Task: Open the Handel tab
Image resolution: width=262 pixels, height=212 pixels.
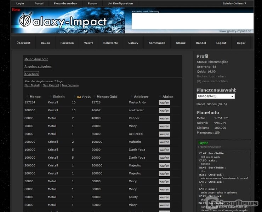Action: (201, 43)
